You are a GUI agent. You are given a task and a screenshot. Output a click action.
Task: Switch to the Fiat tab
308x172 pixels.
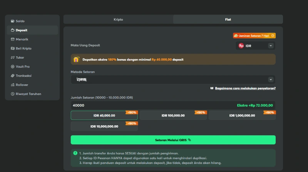pyautogui.click(x=228, y=19)
